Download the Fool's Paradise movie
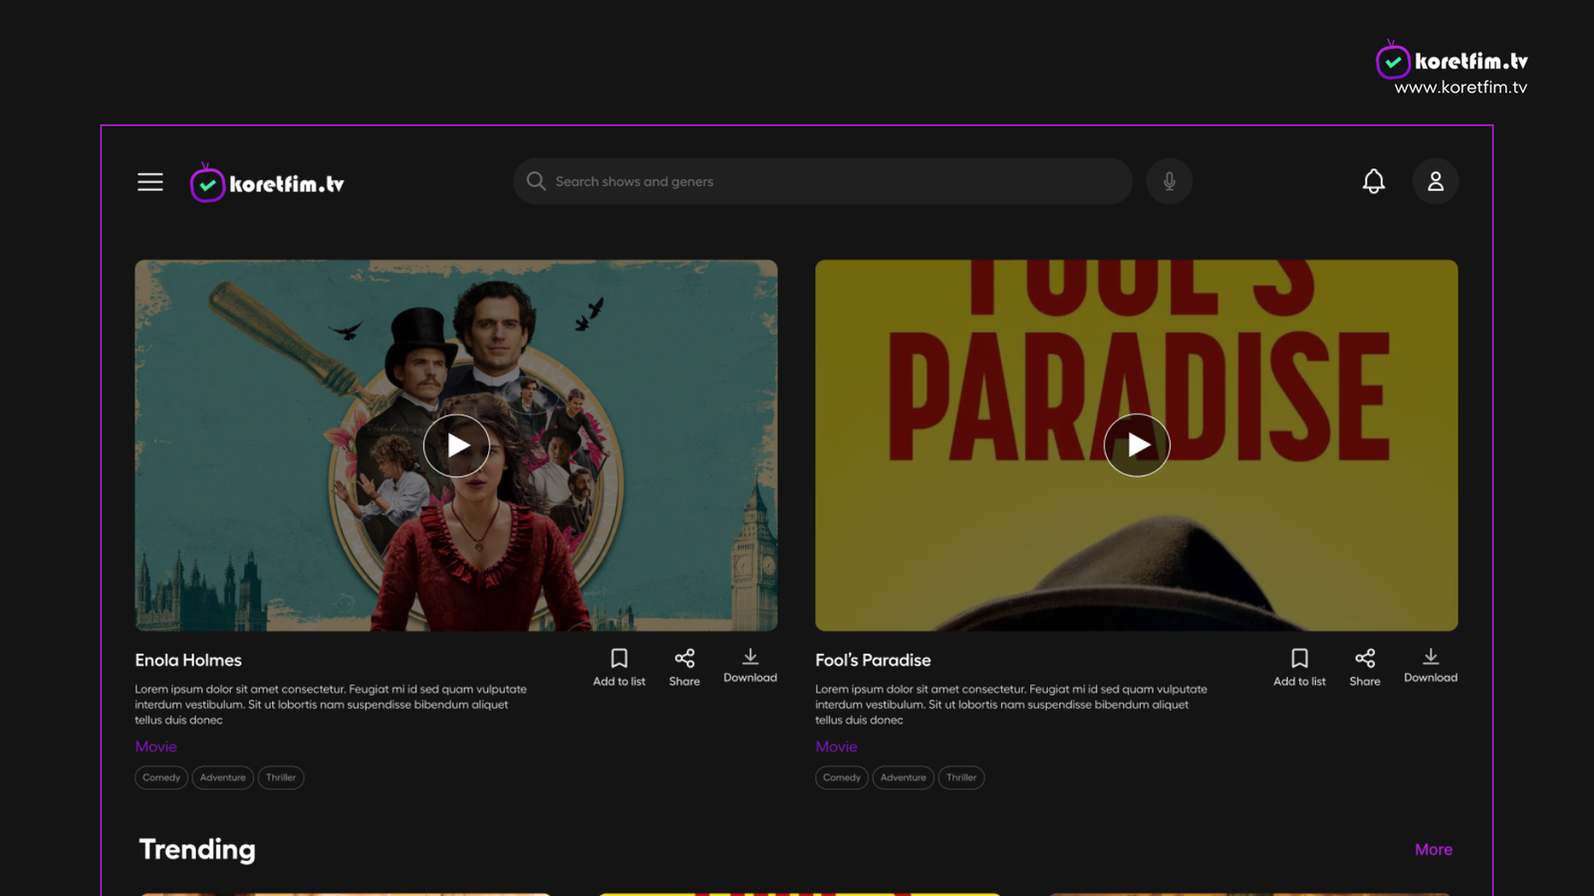This screenshot has width=1594, height=896. [x=1431, y=665]
